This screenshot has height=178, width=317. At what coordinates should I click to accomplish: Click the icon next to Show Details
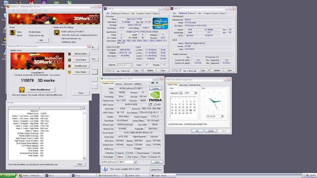(70, 72)
